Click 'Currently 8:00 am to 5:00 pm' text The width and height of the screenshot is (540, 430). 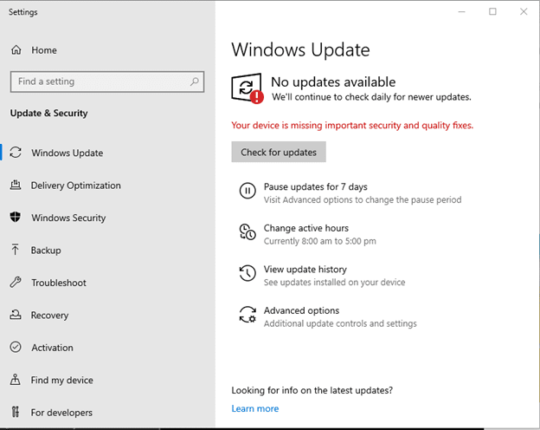click(320, 241)
